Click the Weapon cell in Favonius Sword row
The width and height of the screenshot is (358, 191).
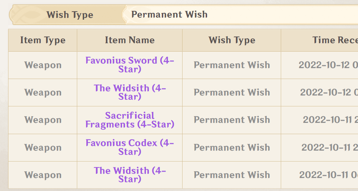pyautogui.click(x=43, y=65)
